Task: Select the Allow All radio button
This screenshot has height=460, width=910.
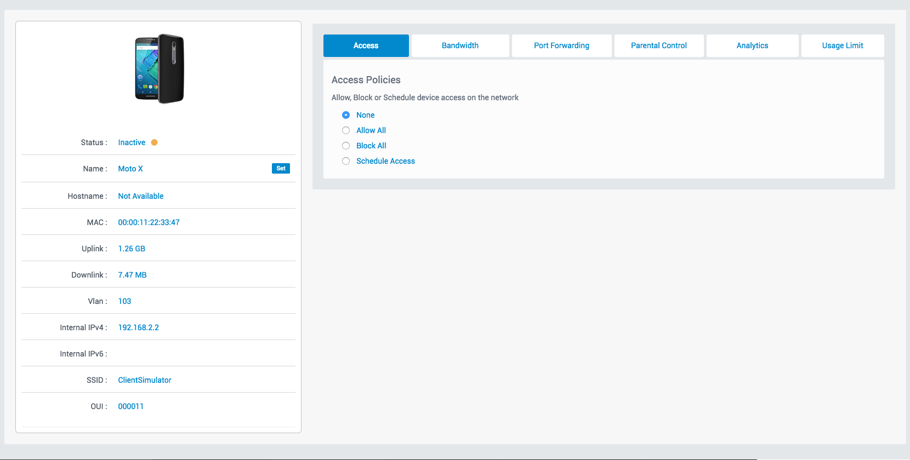Action: click(346, 130)
